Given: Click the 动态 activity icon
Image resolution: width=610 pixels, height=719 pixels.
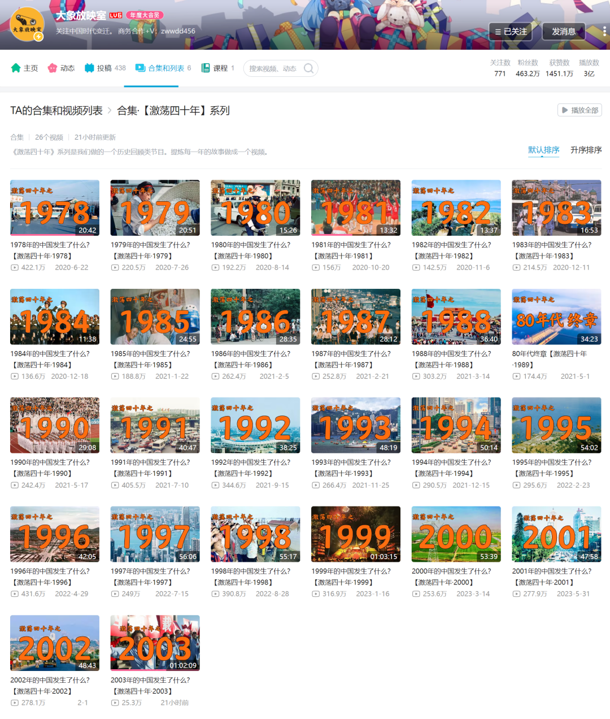Looking at the screenshot, I should [x=53, y=68].
